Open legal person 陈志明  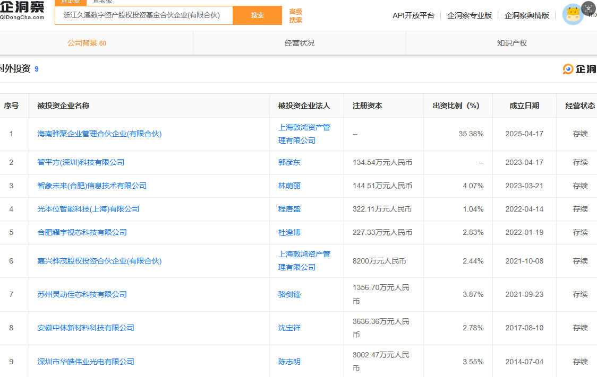coord(289,362)
